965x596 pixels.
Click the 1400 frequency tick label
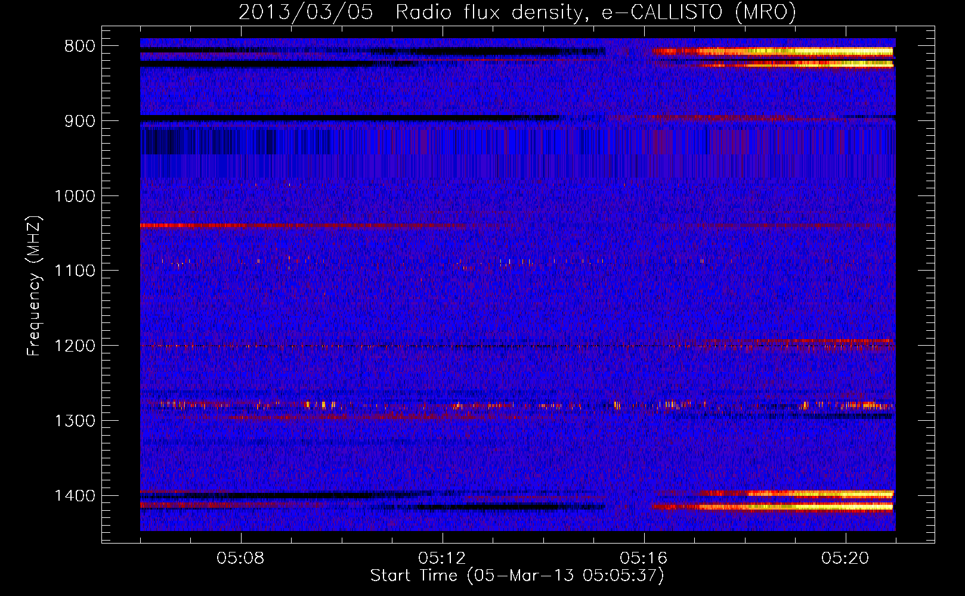pyautogui.click(x=75, y=496)
